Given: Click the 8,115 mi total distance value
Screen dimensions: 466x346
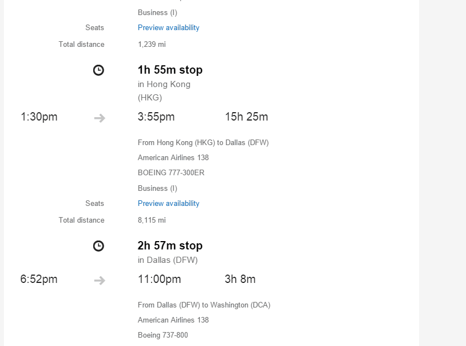Looking at the screenshot, I should tap(152, 220).
